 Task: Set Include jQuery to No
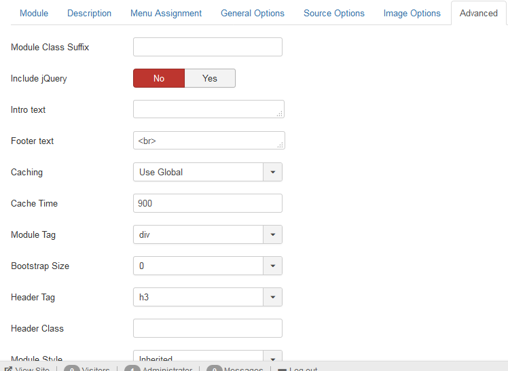click(x=159, y=78)
